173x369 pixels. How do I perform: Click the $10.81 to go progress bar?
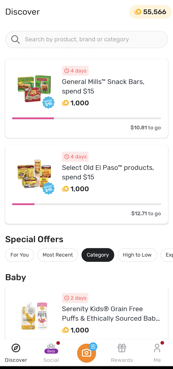pos(86,118)
